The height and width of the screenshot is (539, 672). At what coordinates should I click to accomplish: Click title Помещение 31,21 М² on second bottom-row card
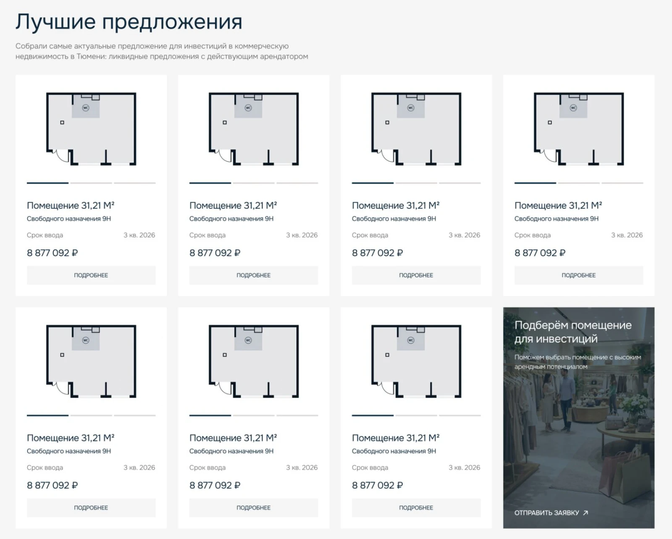pos(233,438)
